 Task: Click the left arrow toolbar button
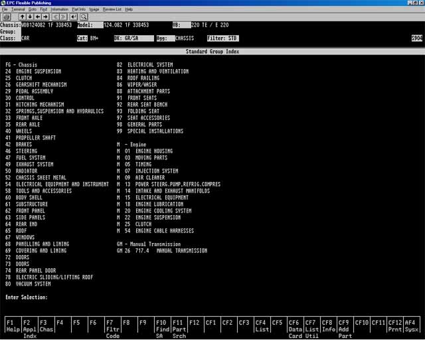point(38,17)
